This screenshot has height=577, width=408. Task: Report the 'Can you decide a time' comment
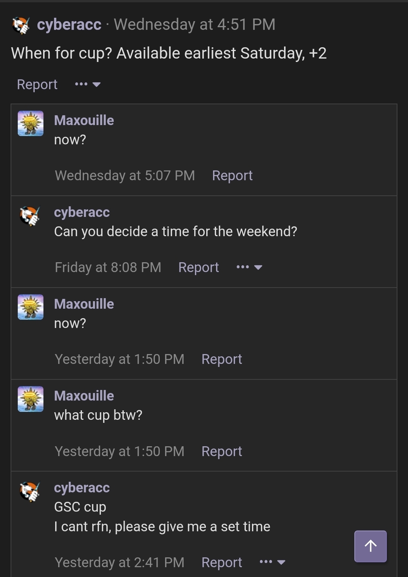click(199, 268)
